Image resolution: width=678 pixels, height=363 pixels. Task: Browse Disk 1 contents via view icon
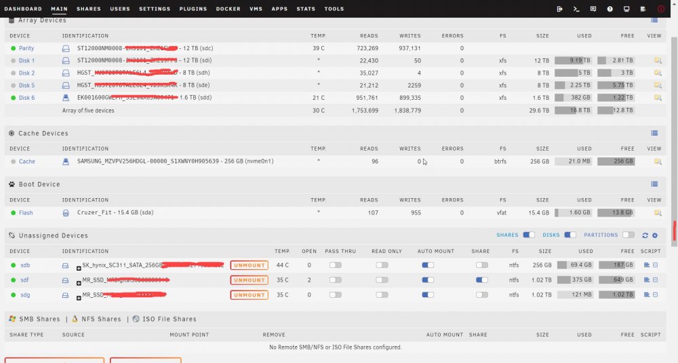point(658,60)
